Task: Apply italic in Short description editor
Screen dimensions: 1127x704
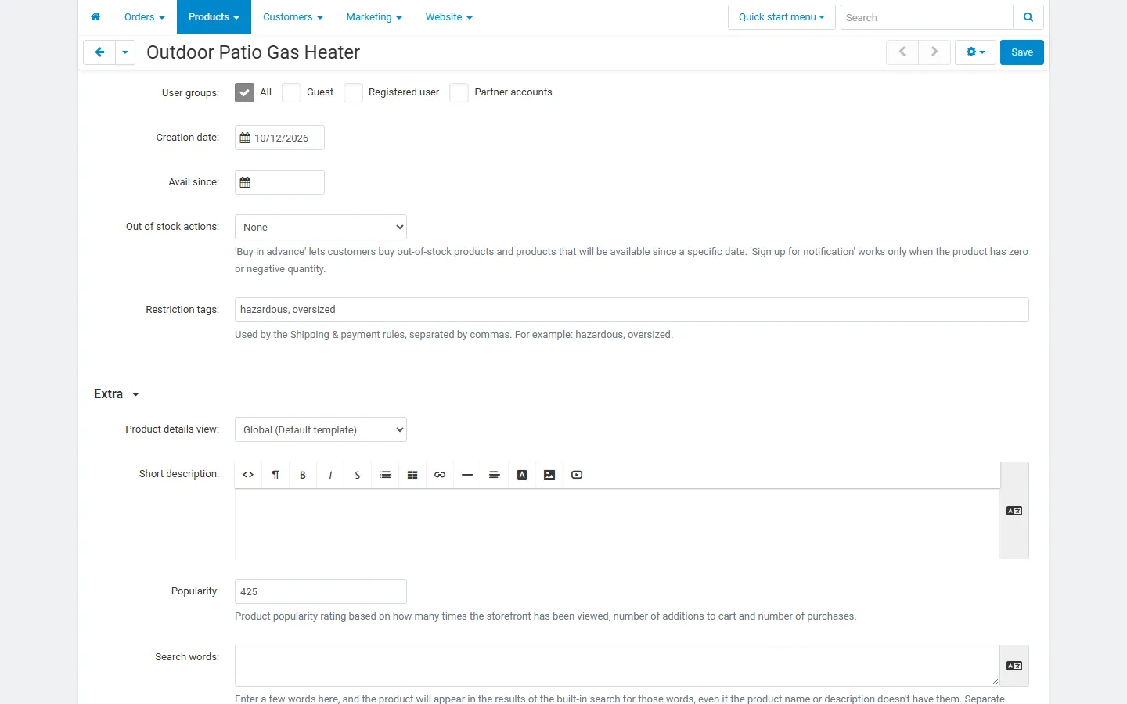Action: coord(330,475)
